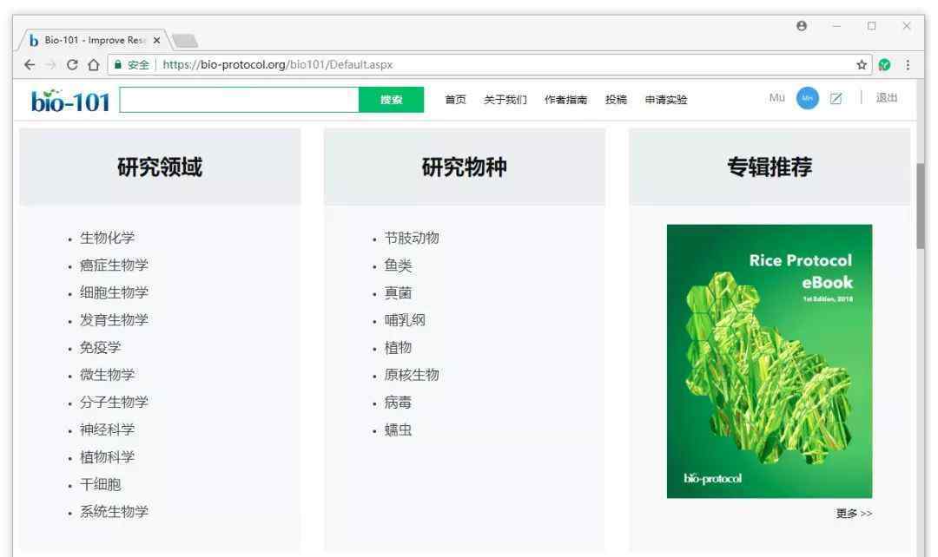Open the Rice Protocol eBook cover
This screenshot has height=557, width=938.
pos(770,361)
